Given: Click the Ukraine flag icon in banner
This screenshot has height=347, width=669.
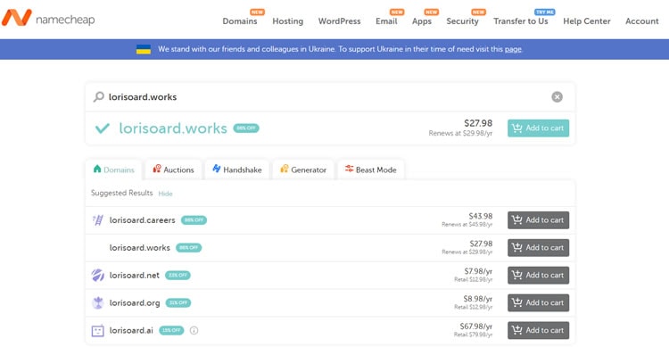Looking at the screenshot, I should 144,49.
